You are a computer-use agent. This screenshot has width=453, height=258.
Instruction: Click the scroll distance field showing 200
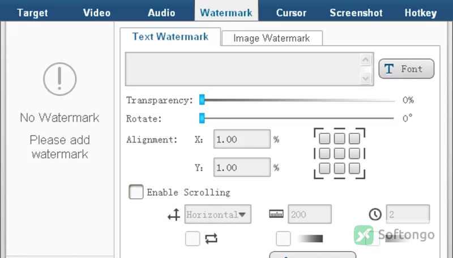coord(310,214)
